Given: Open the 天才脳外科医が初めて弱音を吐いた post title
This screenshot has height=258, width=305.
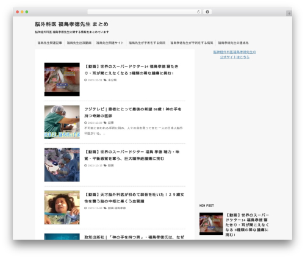Looking at the screenshot, I should click(134, 198).
